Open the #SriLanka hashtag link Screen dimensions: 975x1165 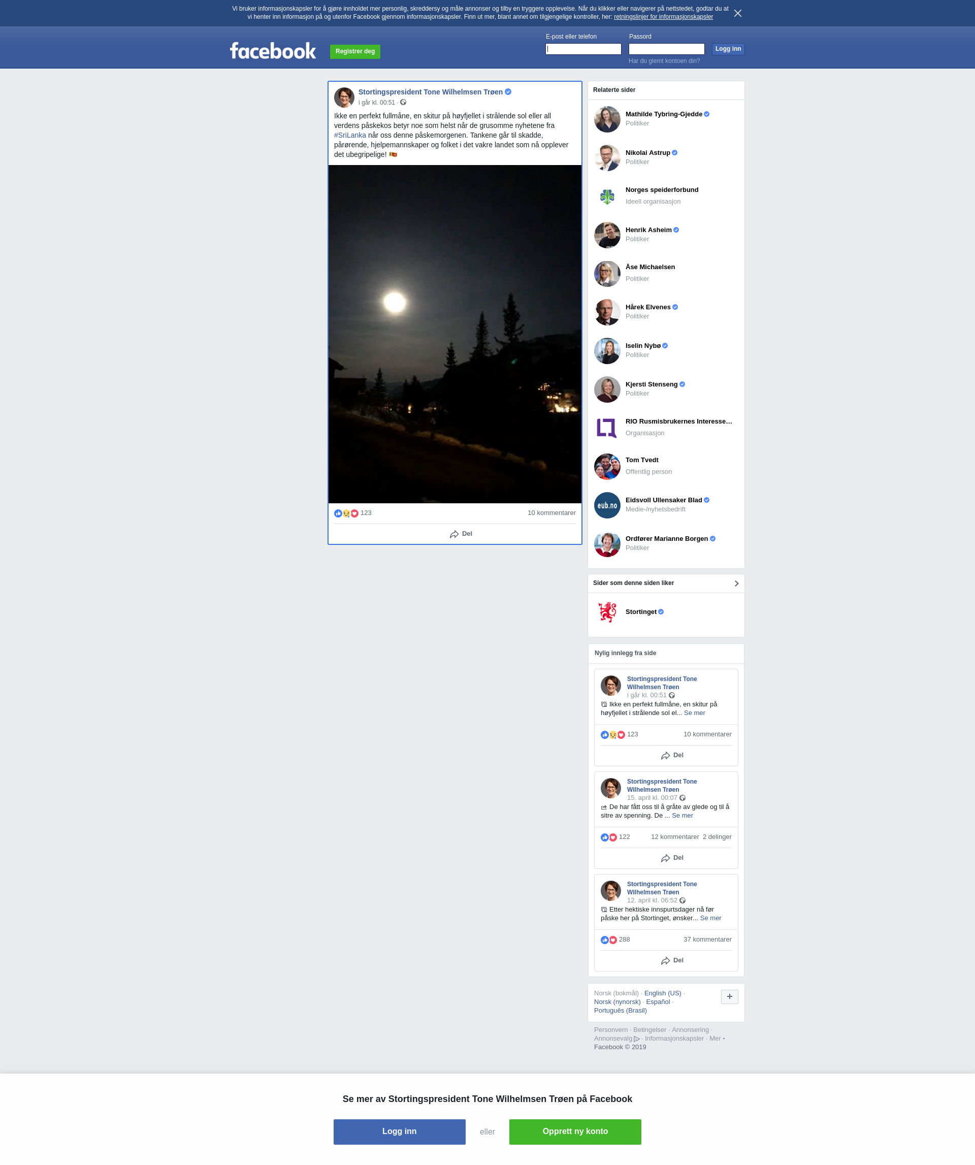350,136
